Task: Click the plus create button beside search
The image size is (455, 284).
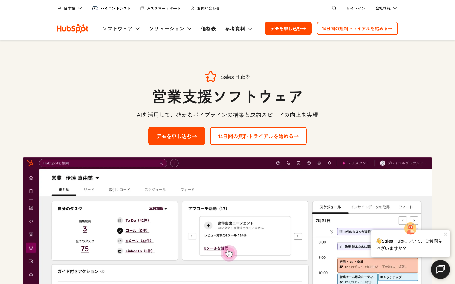Action: [174, 163]
